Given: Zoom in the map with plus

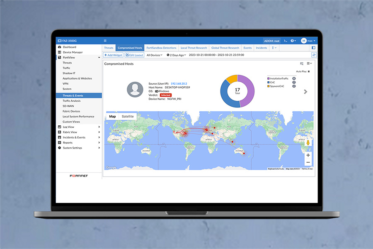Looking at the screenshot, I should coord(308,155).
